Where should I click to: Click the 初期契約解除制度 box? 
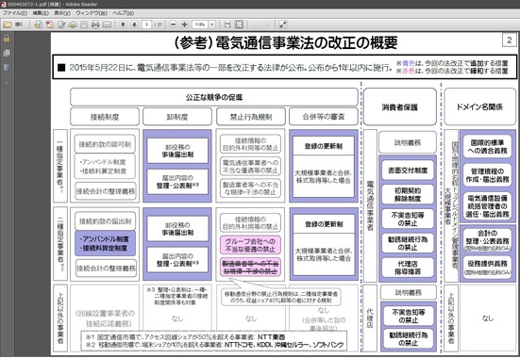tap(408, 195)
